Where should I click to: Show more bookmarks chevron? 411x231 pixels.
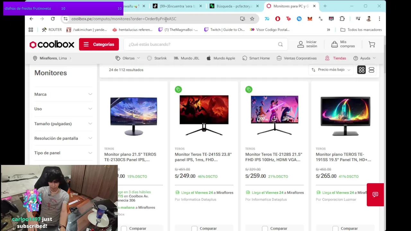click(x=328, y=30)
